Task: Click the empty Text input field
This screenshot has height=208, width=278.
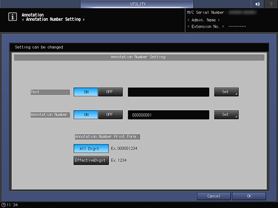Action: (168, 92)
